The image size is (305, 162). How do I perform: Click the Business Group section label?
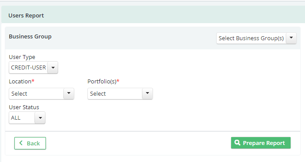pyautogui.click(x=30, y=37)
